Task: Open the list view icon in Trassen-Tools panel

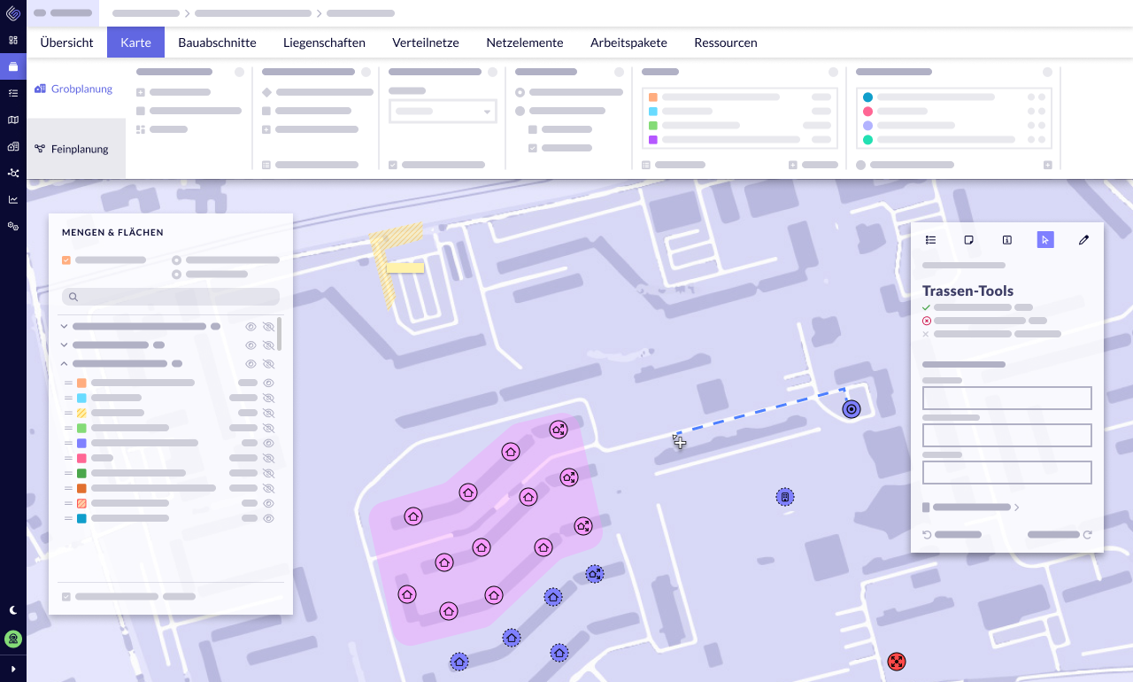Action: (x=931, y=240)
